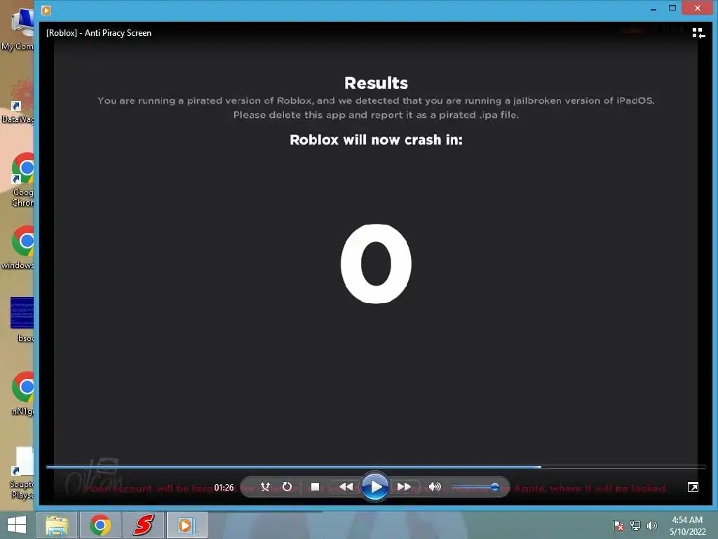The image size is (718, 539).
Task: Close the Media Player window
Action: point(698,8)
